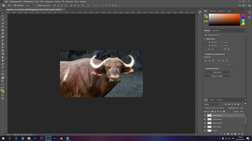Select the Brush tool
Screen dimensions: 252x141
click(3, 40)
